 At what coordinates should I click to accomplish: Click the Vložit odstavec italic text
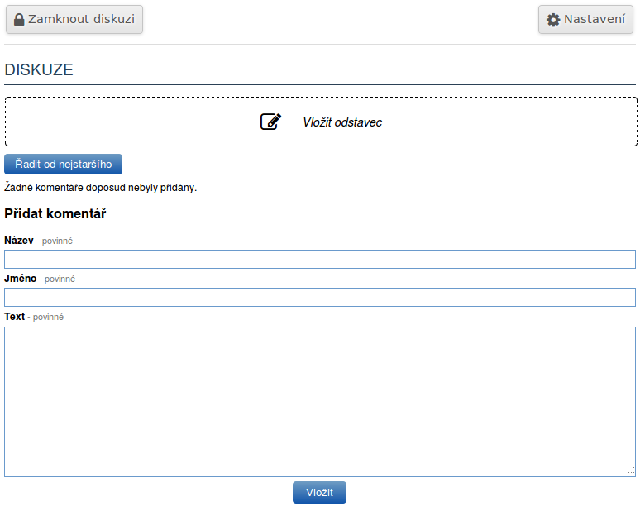point(341,122)
